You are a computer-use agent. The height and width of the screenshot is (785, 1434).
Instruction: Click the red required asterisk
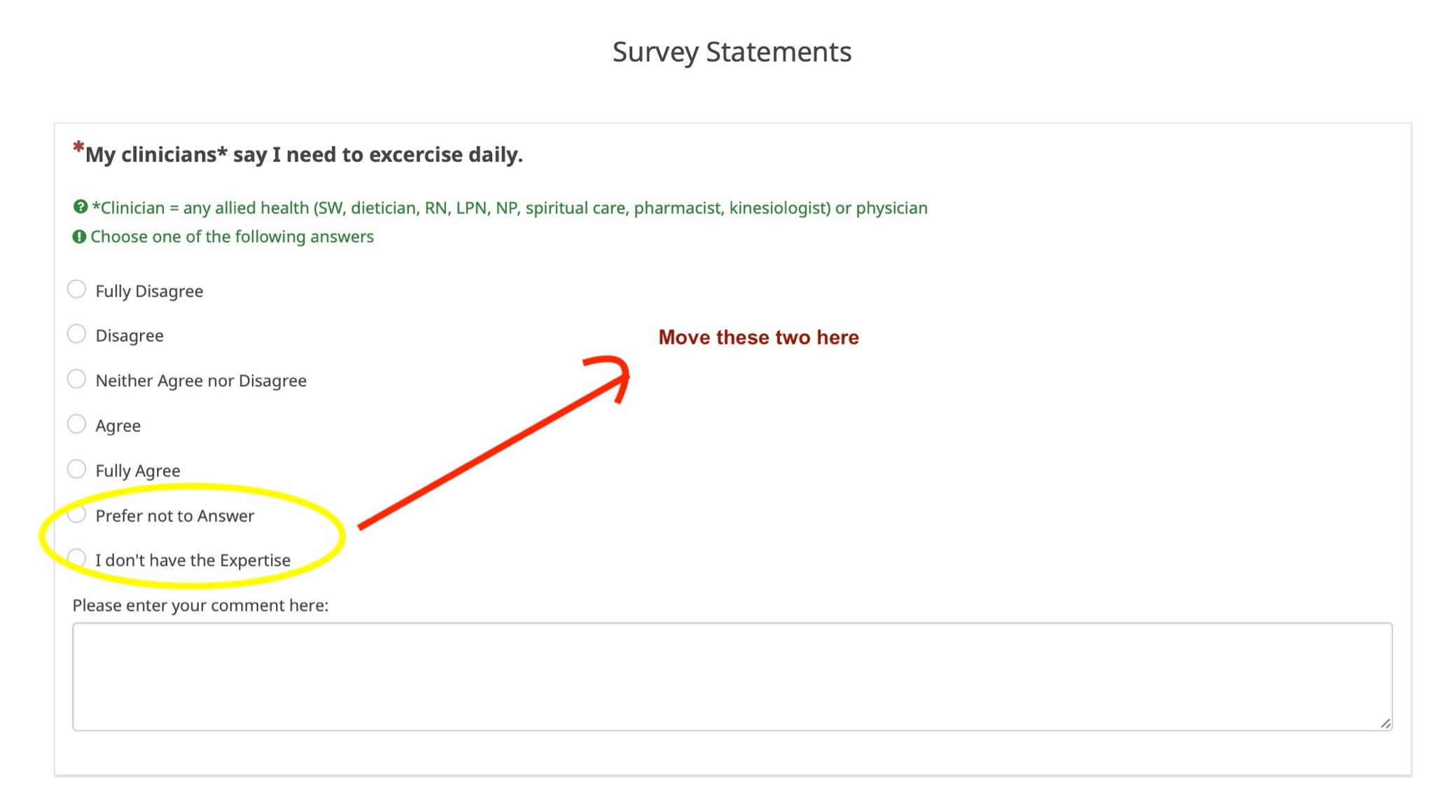click(78, 148)
